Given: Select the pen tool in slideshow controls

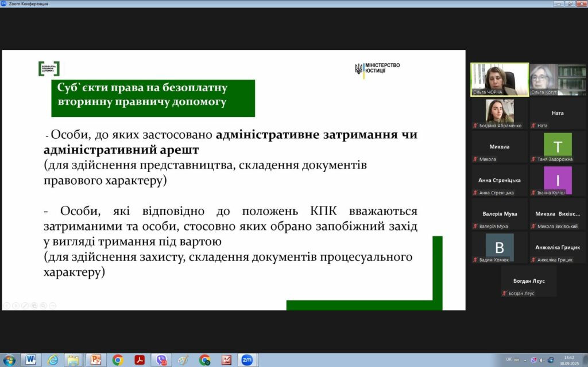Looking at the screenshot, I should click(25, 305).
